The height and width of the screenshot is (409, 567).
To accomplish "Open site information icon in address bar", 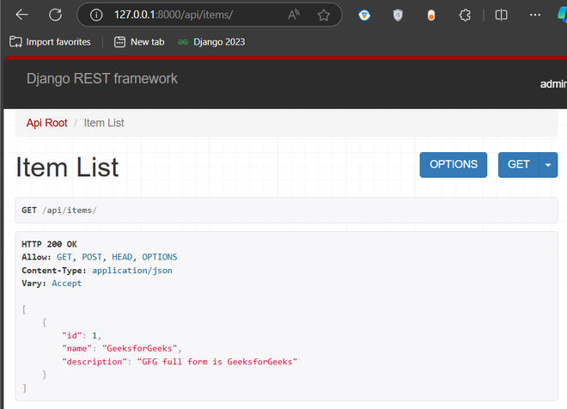I will tap(97, 15).
